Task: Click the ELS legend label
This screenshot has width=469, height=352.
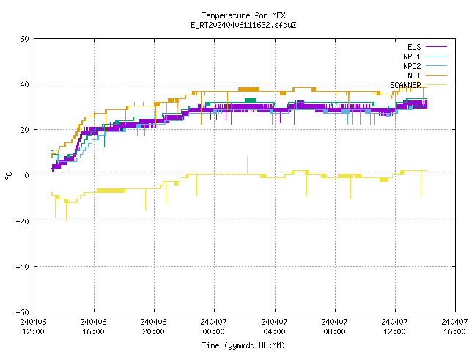Action: click(414, 47)
